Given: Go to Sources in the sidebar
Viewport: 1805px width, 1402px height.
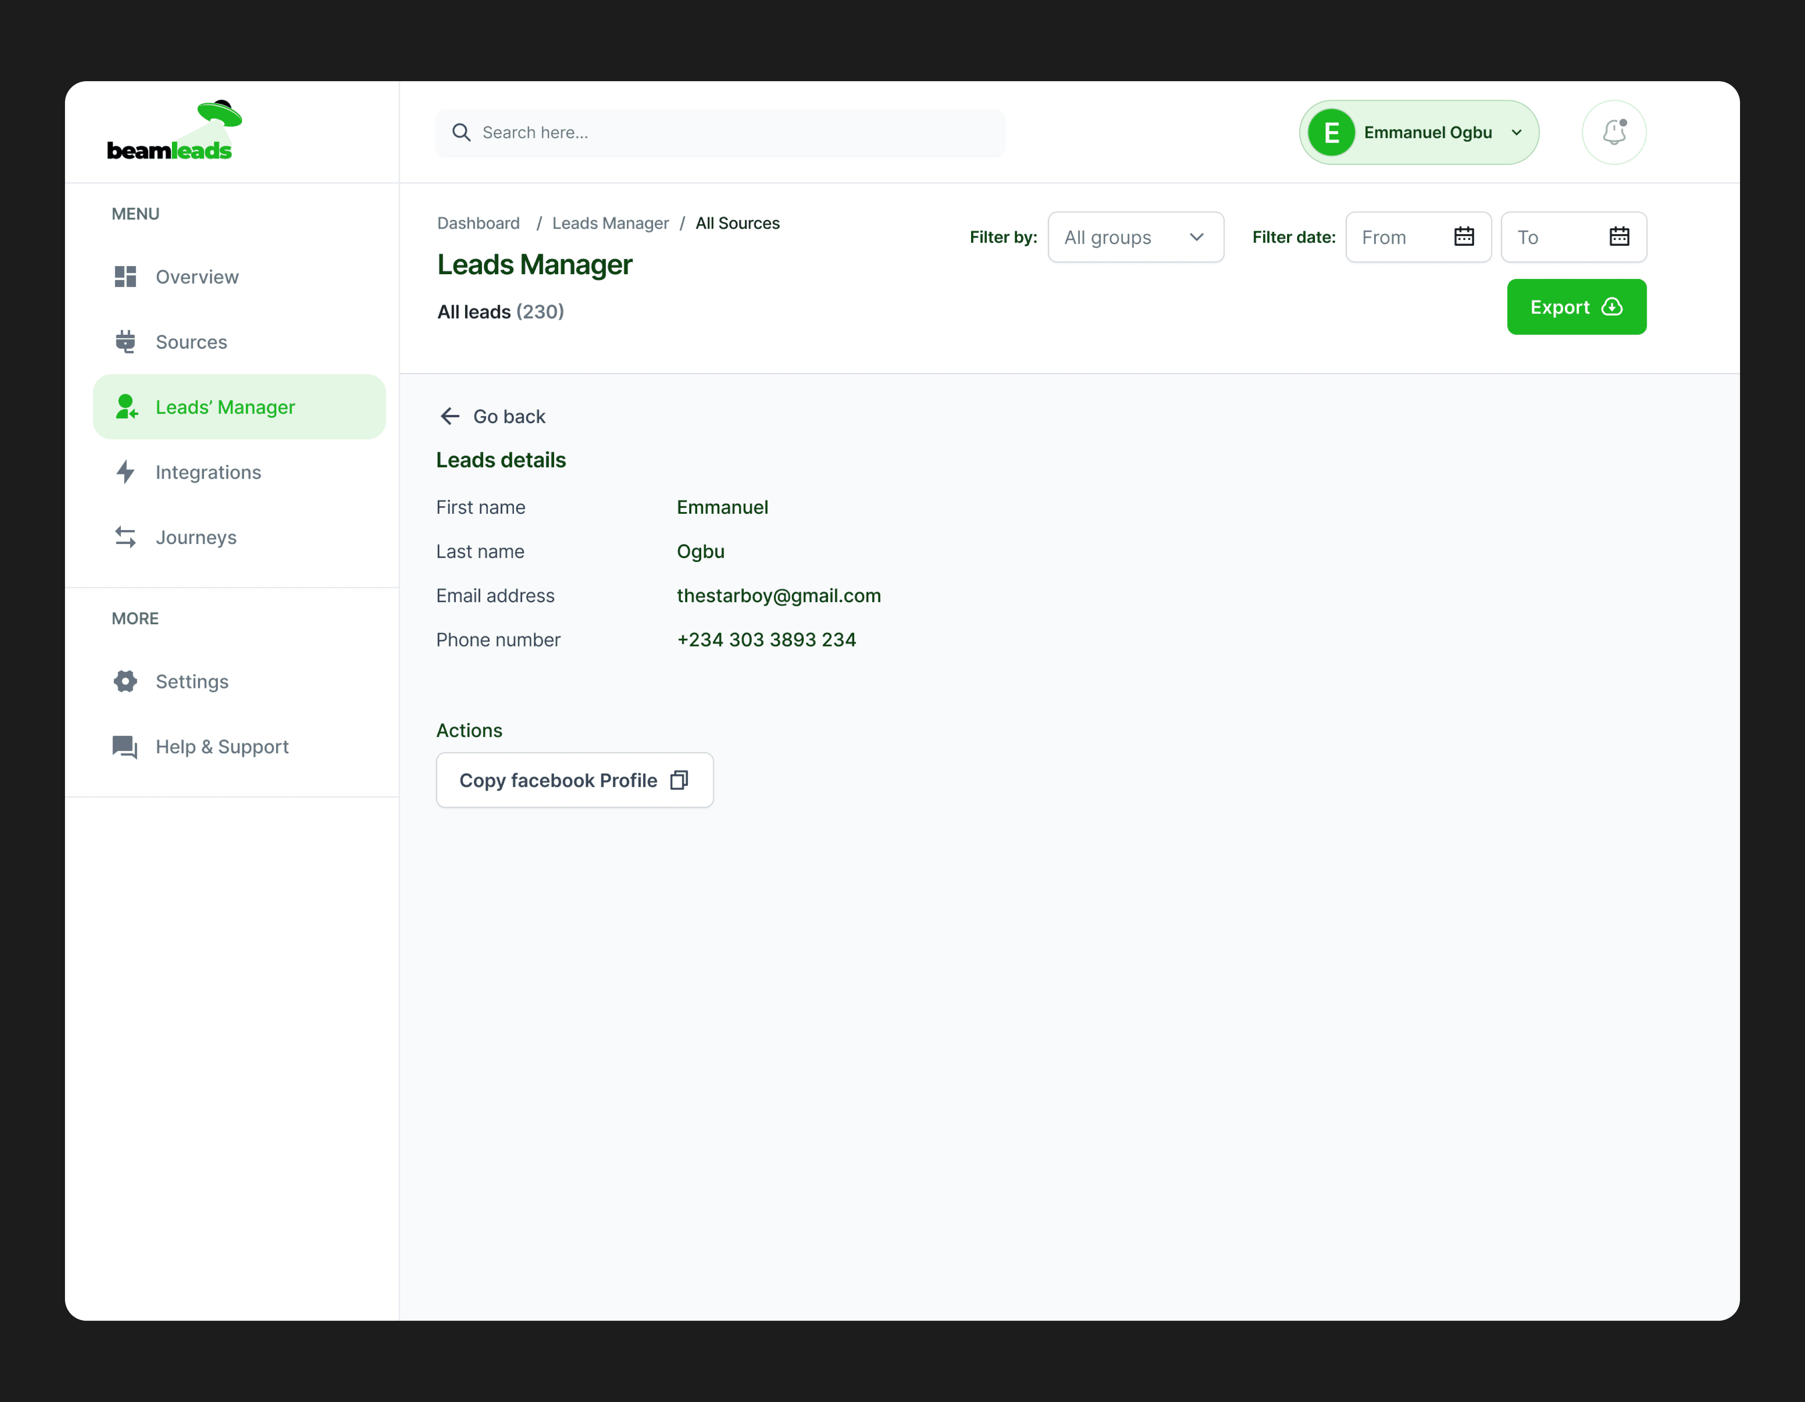Looking at the screenshot, I should pos(239,341).
